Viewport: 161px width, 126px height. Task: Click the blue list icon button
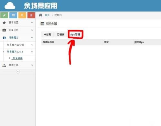click(13, 15)
